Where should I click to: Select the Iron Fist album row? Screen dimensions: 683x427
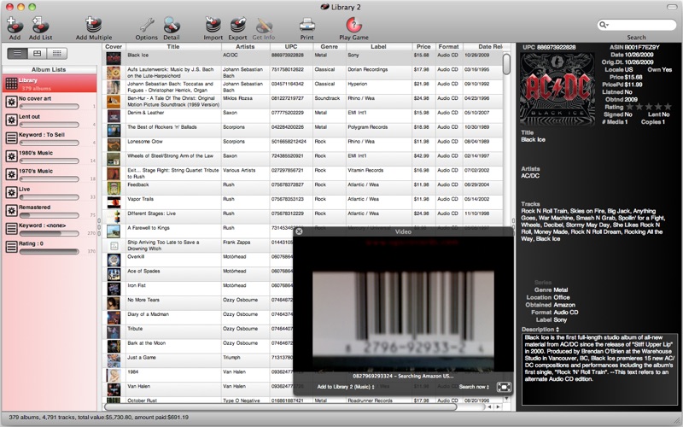(198, 289)
